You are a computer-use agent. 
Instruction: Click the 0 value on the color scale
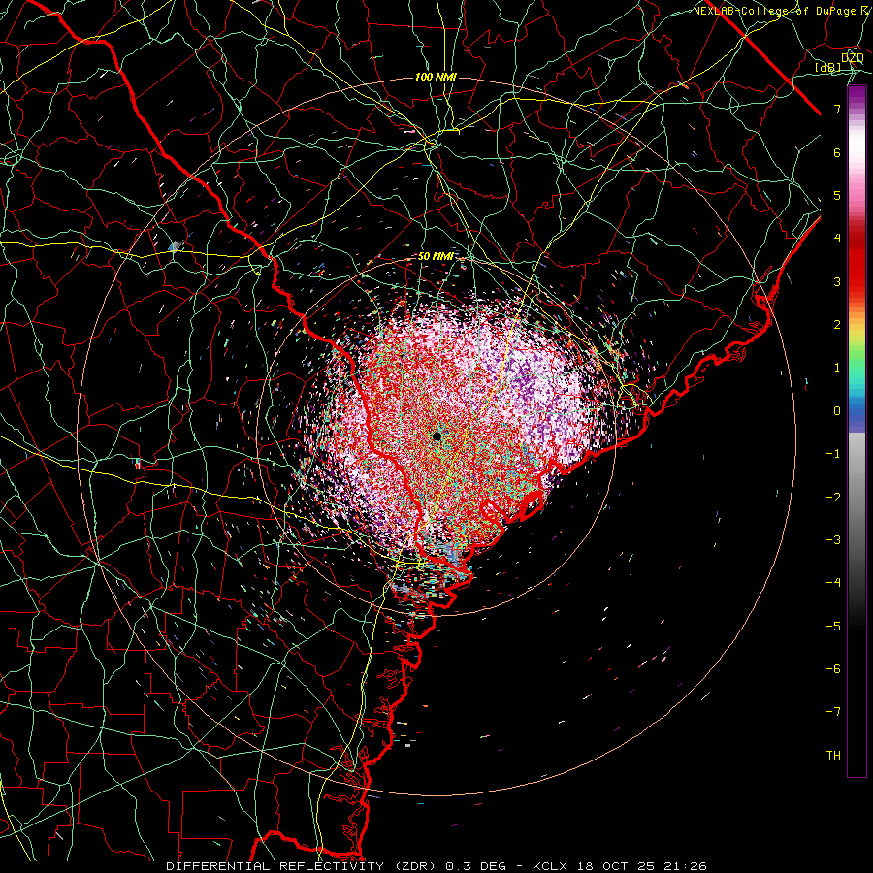837,411
